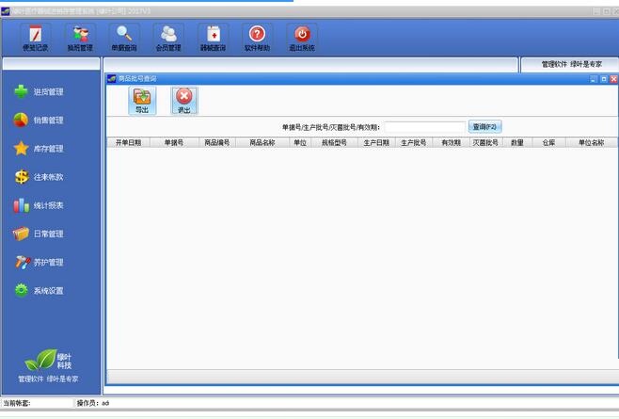Open 软件帮助 question mark icon
619x419 pixels.
click(257, 38)
